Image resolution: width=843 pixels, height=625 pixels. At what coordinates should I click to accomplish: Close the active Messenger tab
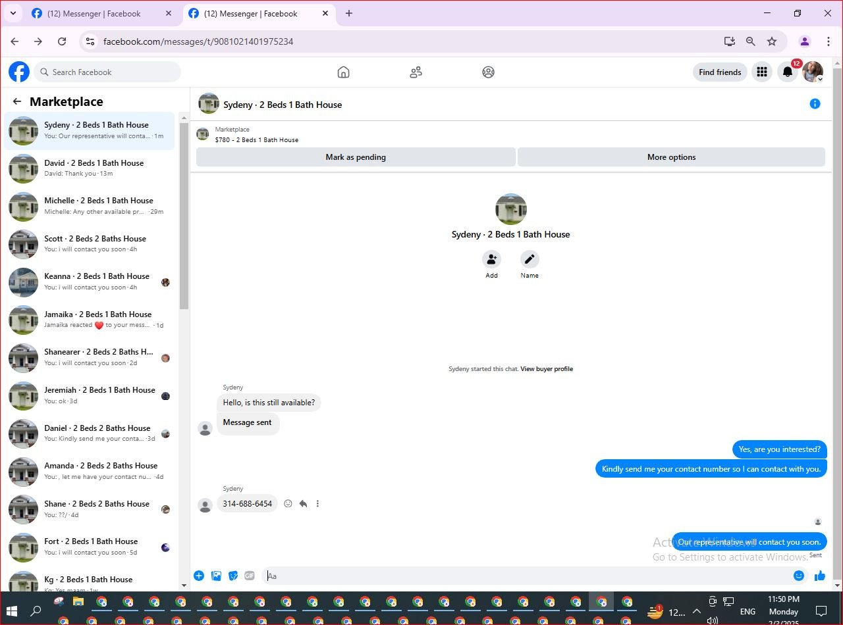click(x=326, y=13)
